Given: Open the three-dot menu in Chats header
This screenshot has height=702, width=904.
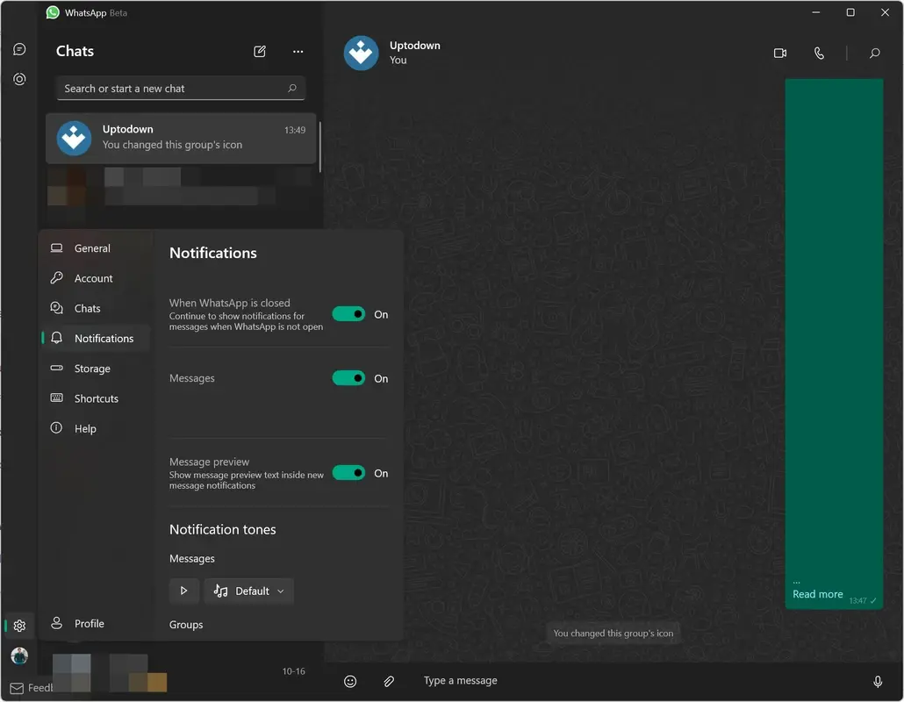Looking at the screenshot, I should pyautogui.click(x=298, y=52).
